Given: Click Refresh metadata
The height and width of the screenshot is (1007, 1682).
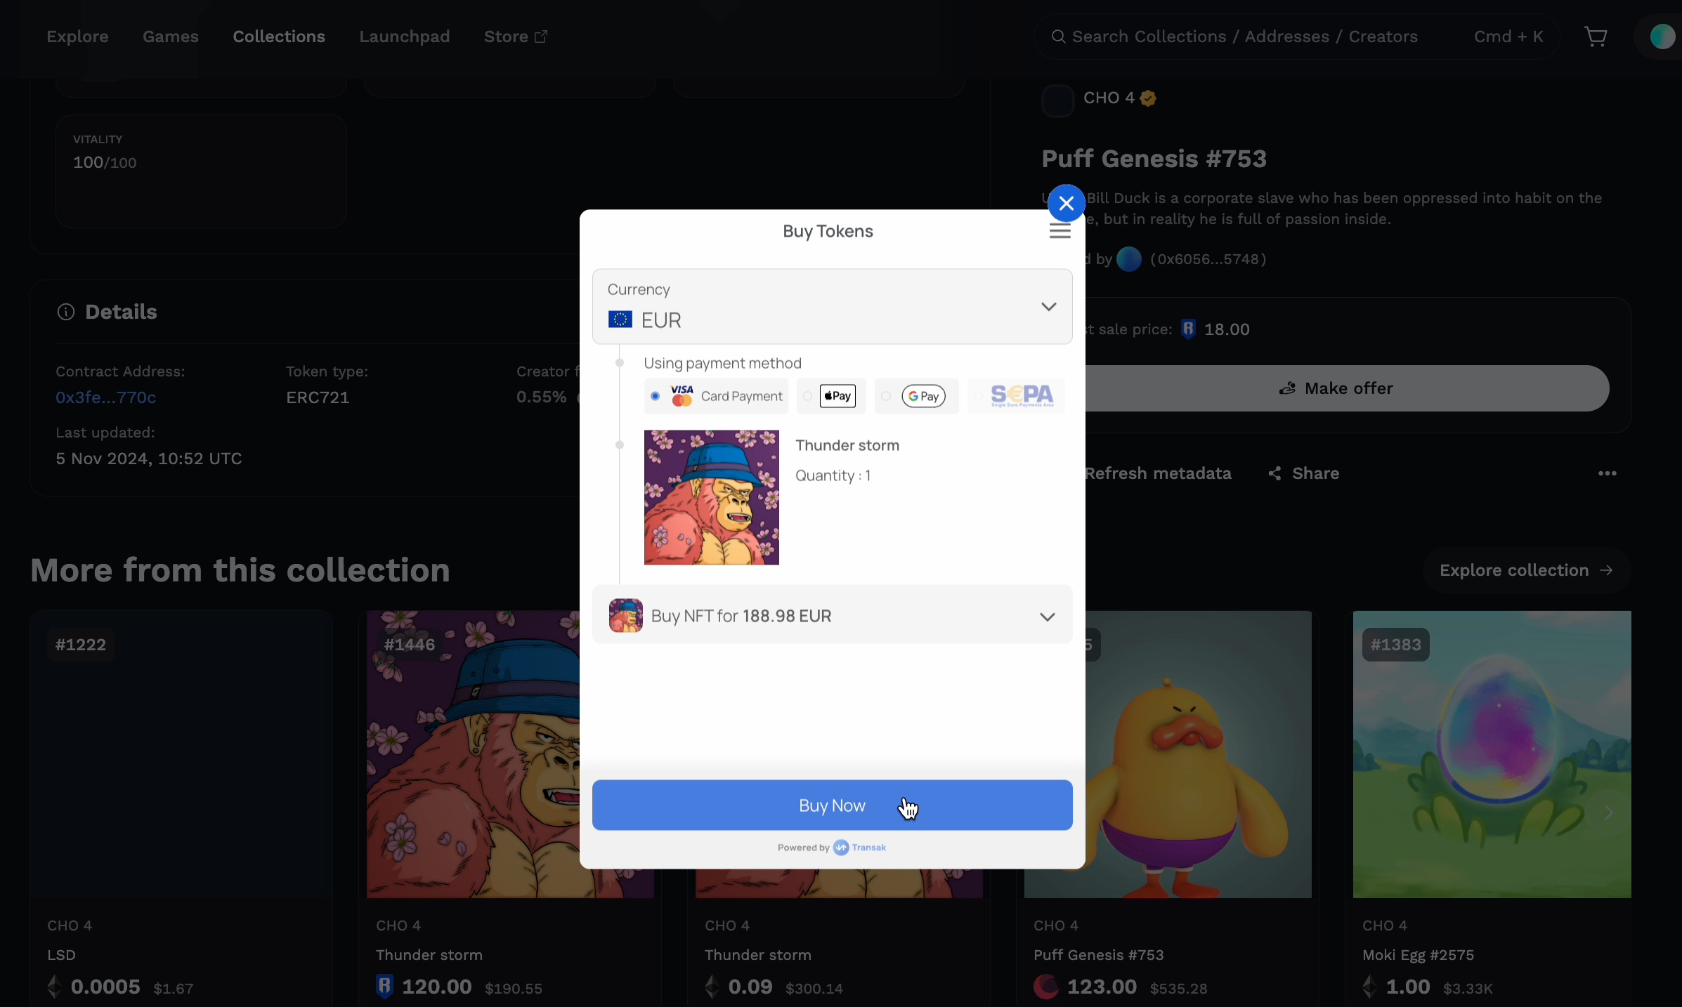Looking at the screenshot, I should pos(1158,473).
